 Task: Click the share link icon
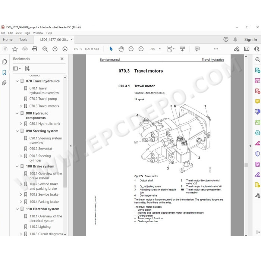point(236,49)
